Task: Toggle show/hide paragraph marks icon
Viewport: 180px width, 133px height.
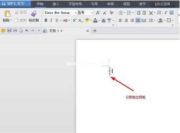Action: point(166,13)
